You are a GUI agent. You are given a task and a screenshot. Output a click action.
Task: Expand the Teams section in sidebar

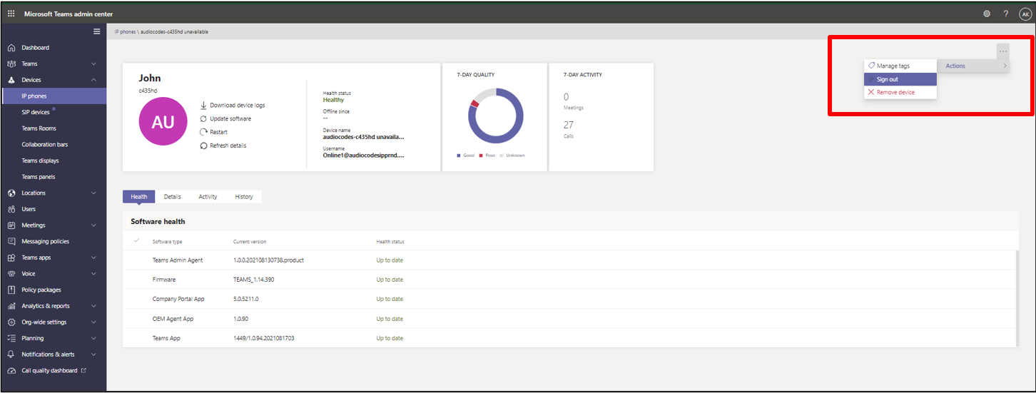pyautogui.click(x=93, y=64)
